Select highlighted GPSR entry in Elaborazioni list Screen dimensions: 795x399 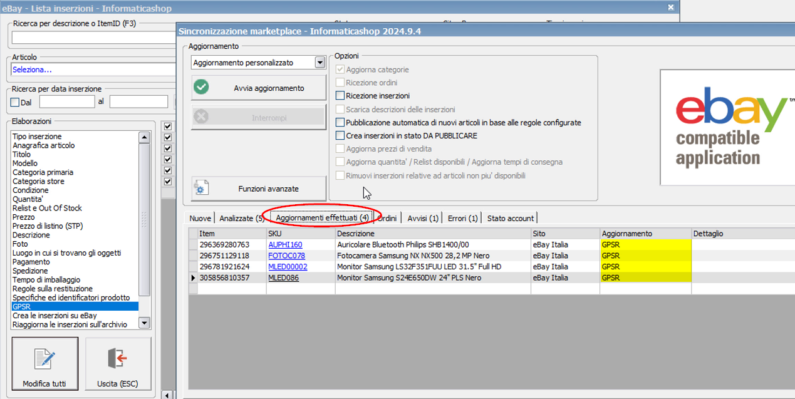pyautogui.click(x=75, y=307)
